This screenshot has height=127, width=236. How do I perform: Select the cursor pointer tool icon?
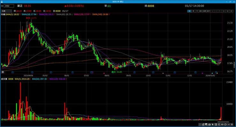tap(213, 124)
